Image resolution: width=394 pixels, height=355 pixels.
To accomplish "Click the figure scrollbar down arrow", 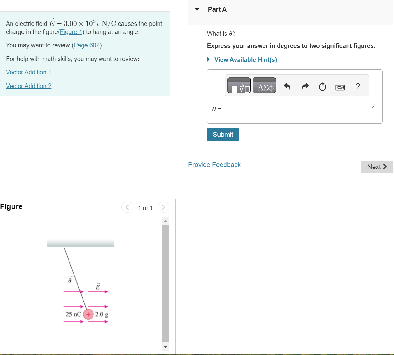I will (165, 347).
